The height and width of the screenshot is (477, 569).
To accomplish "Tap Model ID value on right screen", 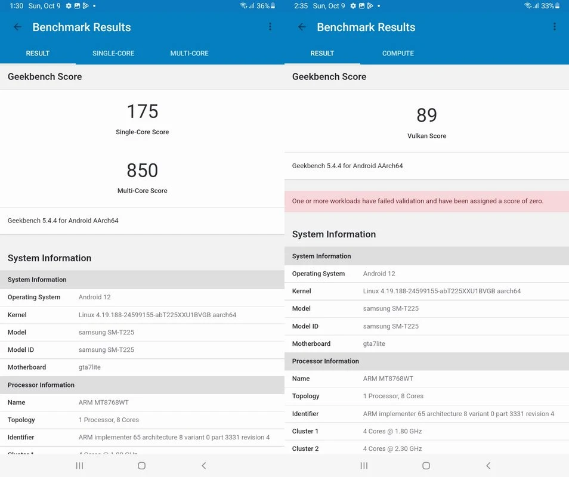I will (391, 326).
